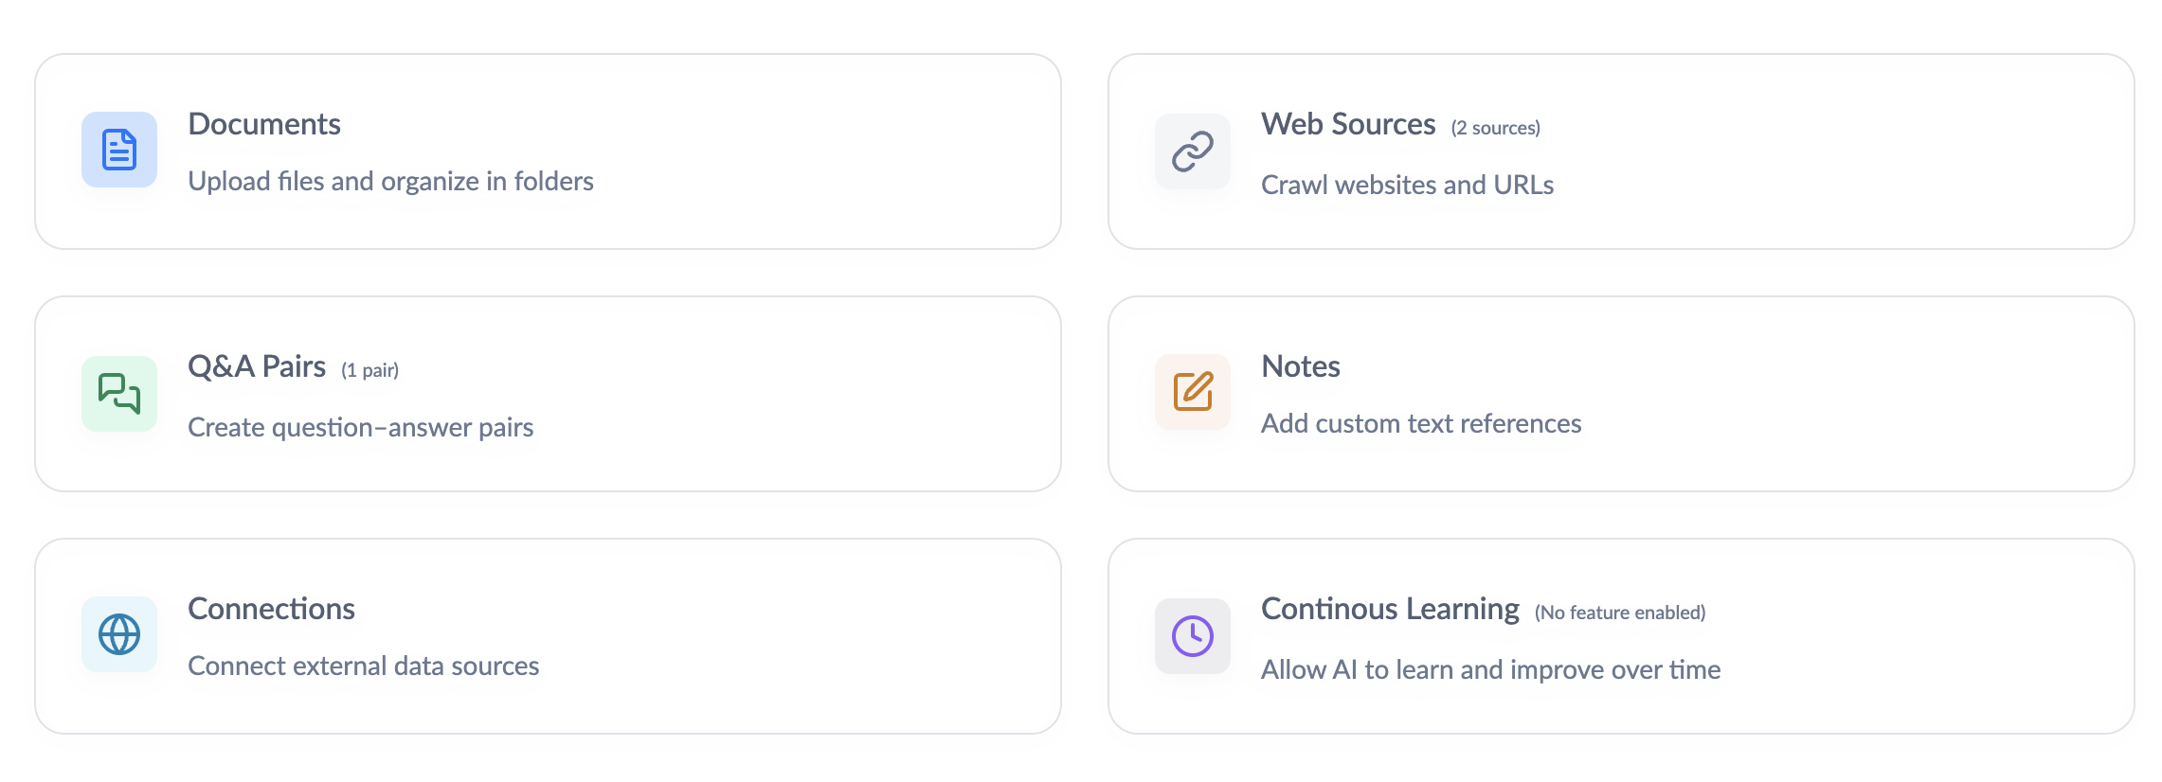Click "Create question-answer pairs" description
Screen dimensions: 2162x782
pyautogui.click(x=360, y=427)
